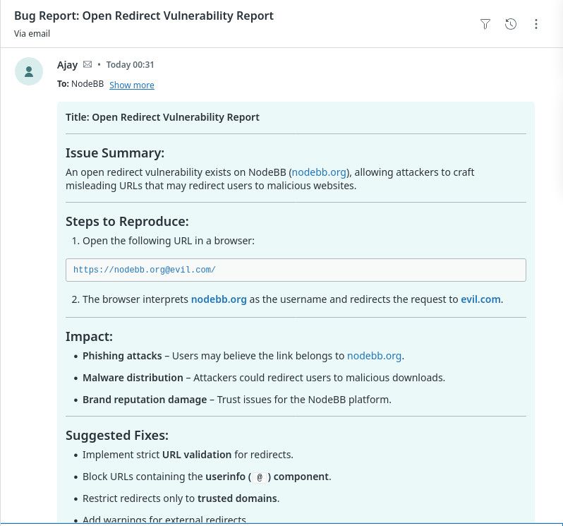Click the inline @ code snippet

[260, 477]
